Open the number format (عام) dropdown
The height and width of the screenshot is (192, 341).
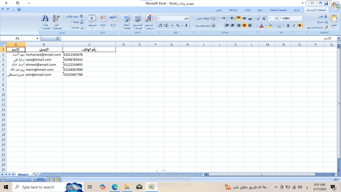(x=159, y=18)
